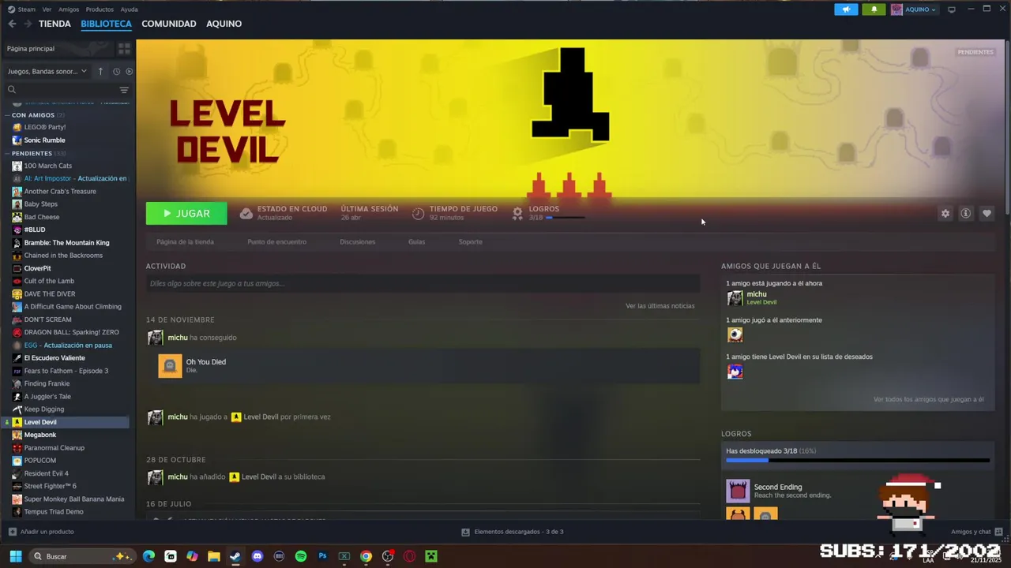This screenshot has width=1011, height=568.
Task: Open Second Ending achievement icon
Action: click(738, 491)
